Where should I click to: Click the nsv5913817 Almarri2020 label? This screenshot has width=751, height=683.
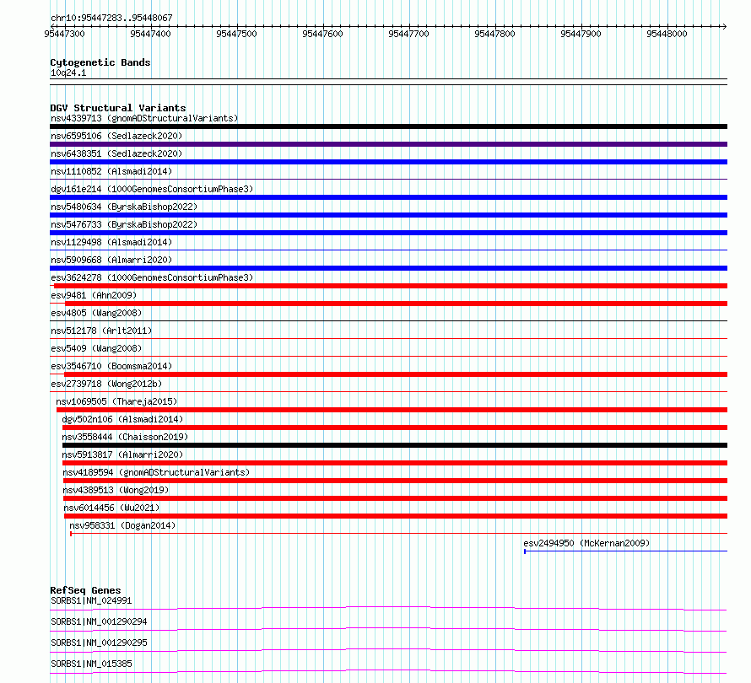click(x=122, y=454)
